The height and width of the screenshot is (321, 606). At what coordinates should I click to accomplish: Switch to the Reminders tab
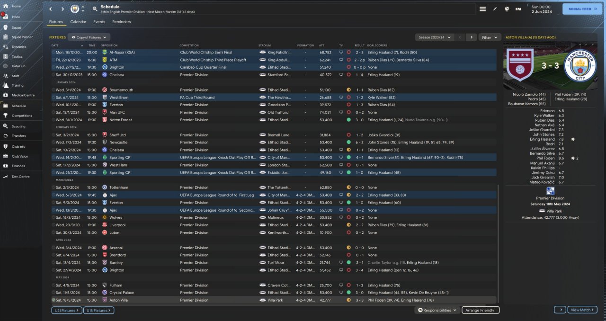[122, 22]
